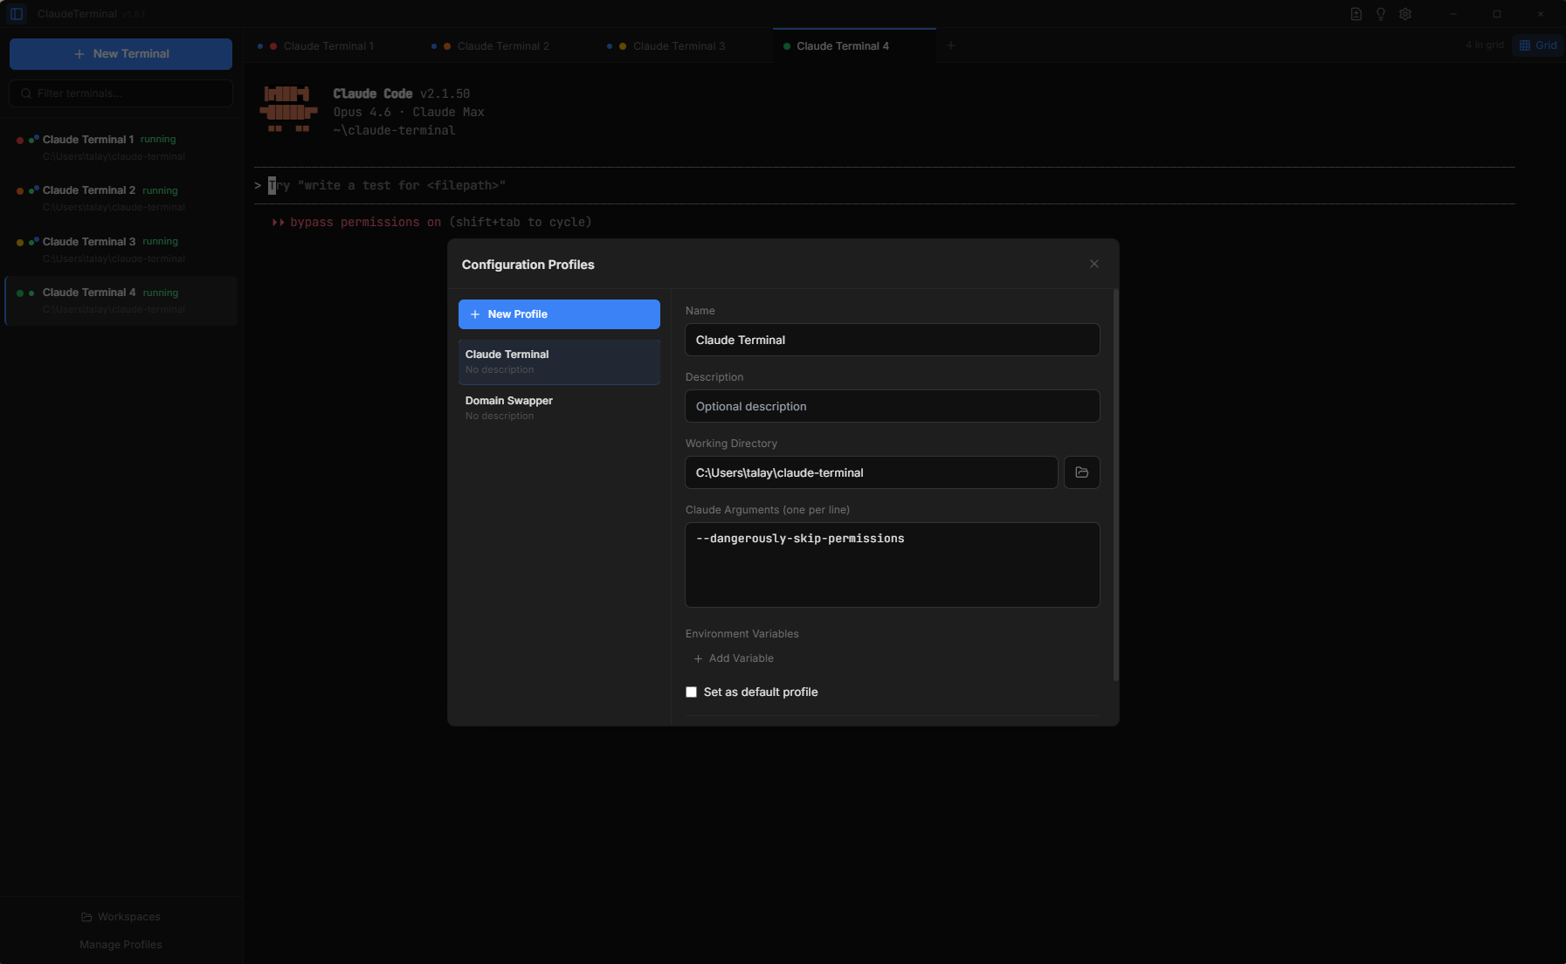Click the Claude Arguments text area
The height and width of the screenshot is (964, 1566).
coord(892,565)
